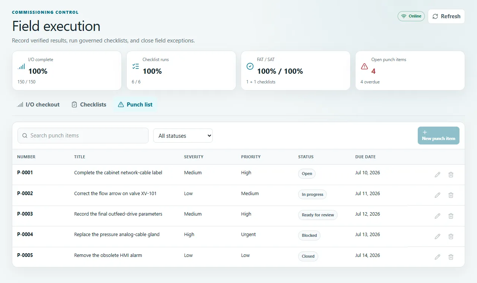Edit punch item P-0003 with pencil icon

[437, 216]
